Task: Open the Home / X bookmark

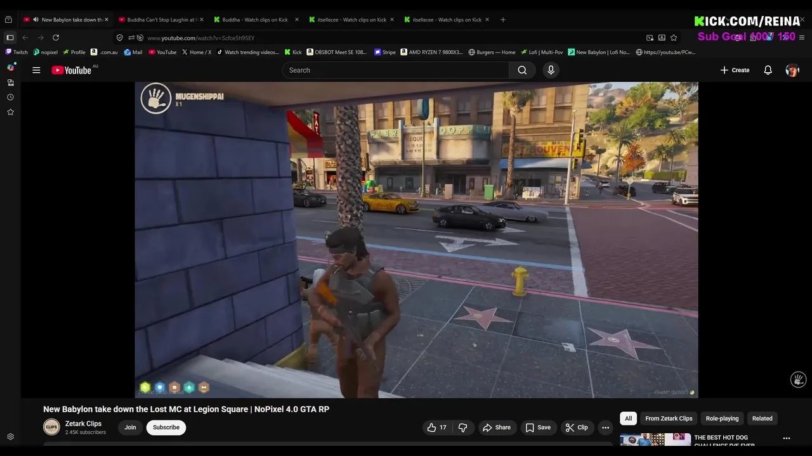Action: click(197, 53)
